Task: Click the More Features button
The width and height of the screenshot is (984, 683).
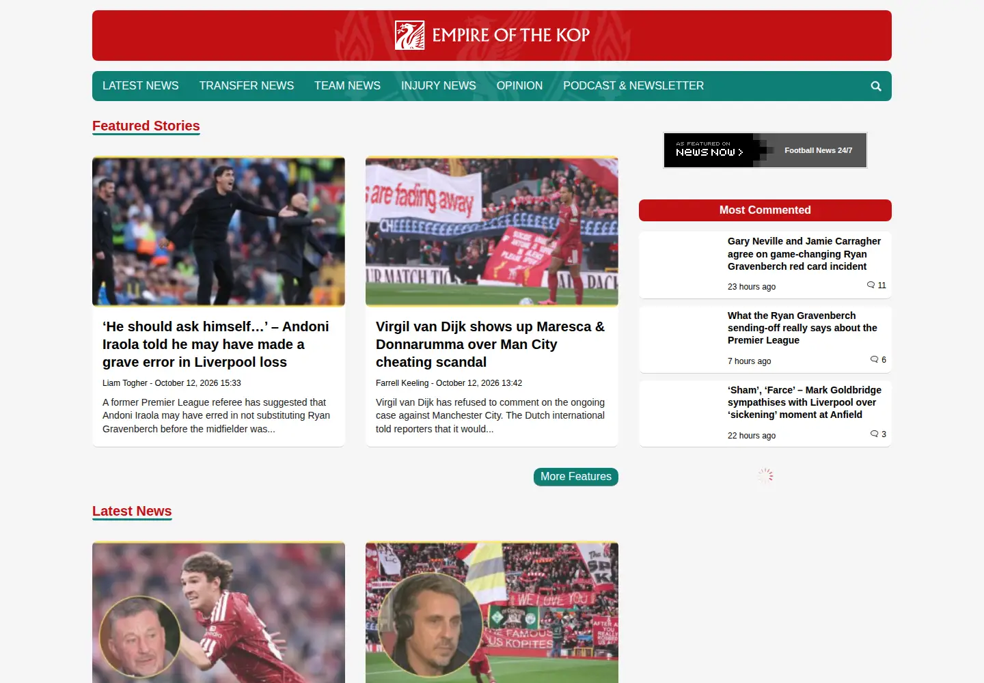Action: [x=576, y=477]
